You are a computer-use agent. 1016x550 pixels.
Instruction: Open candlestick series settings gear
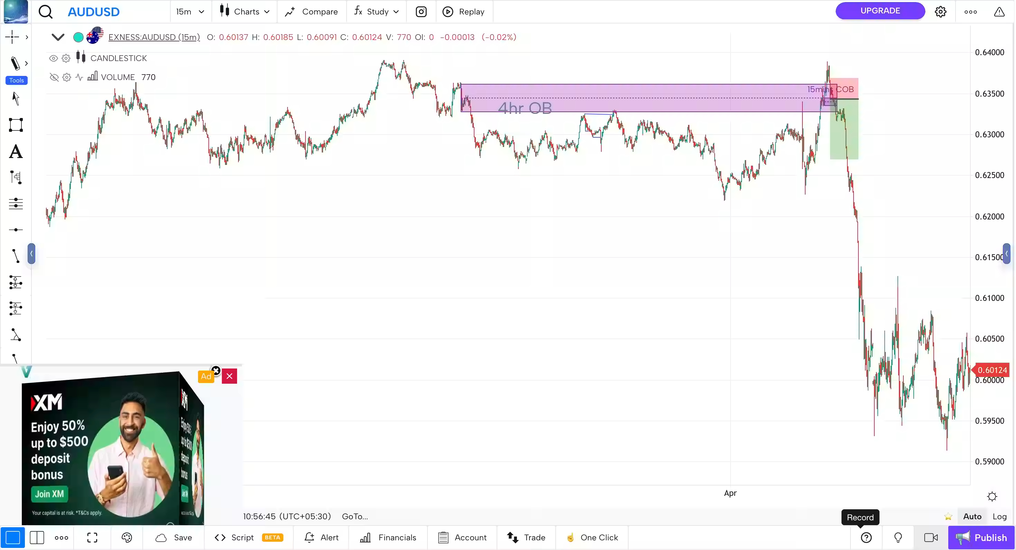pos(66,58)
